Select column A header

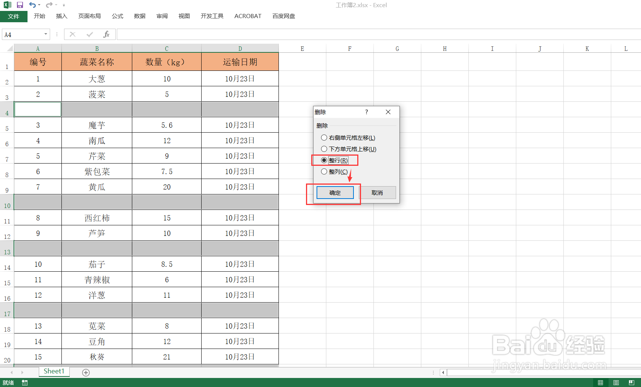(38, 49)
